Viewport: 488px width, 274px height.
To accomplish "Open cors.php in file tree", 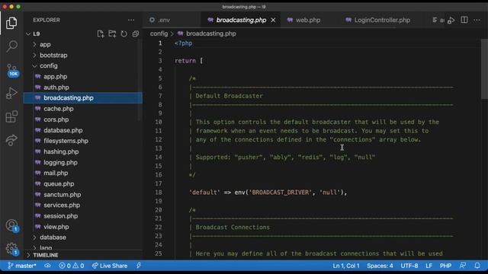I will (56, 119).
